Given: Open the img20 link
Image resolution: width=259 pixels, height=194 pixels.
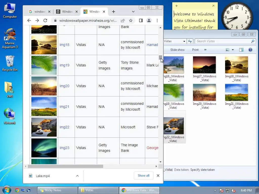Looking at the screenshot, I should click(64, 86).
